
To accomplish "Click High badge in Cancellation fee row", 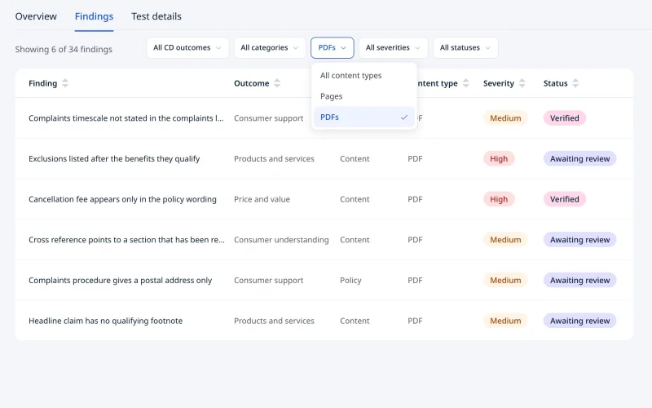I will (499, 199).
